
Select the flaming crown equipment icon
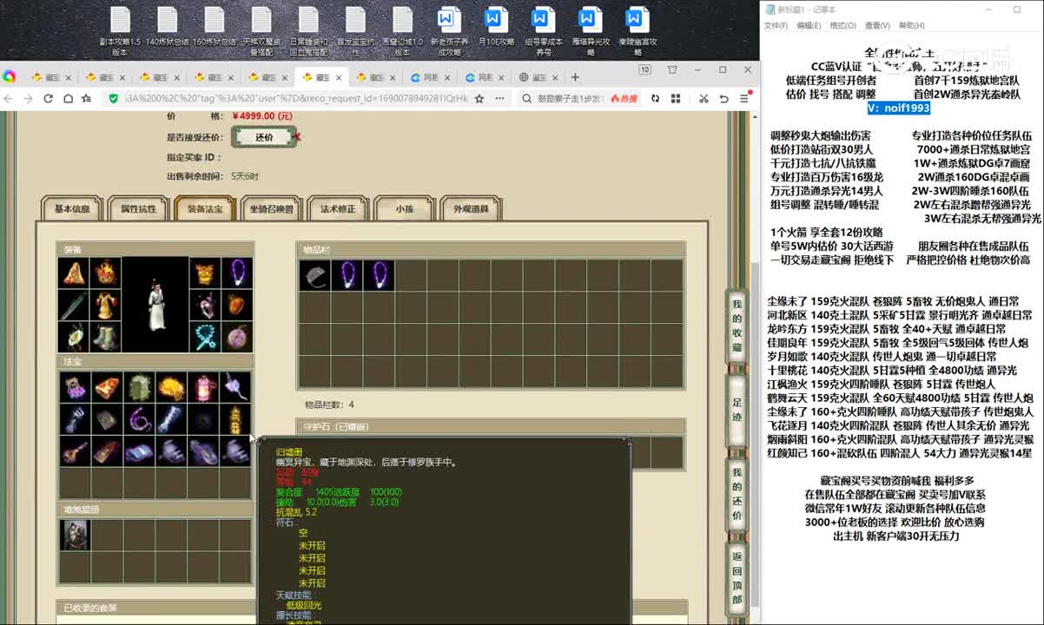click(105, 273)
